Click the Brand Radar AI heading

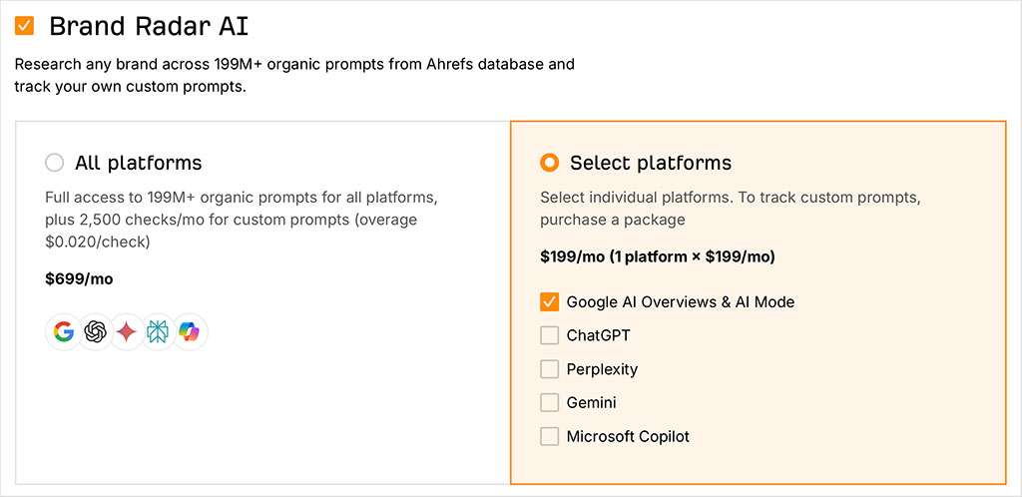click(x=149, y=27)
